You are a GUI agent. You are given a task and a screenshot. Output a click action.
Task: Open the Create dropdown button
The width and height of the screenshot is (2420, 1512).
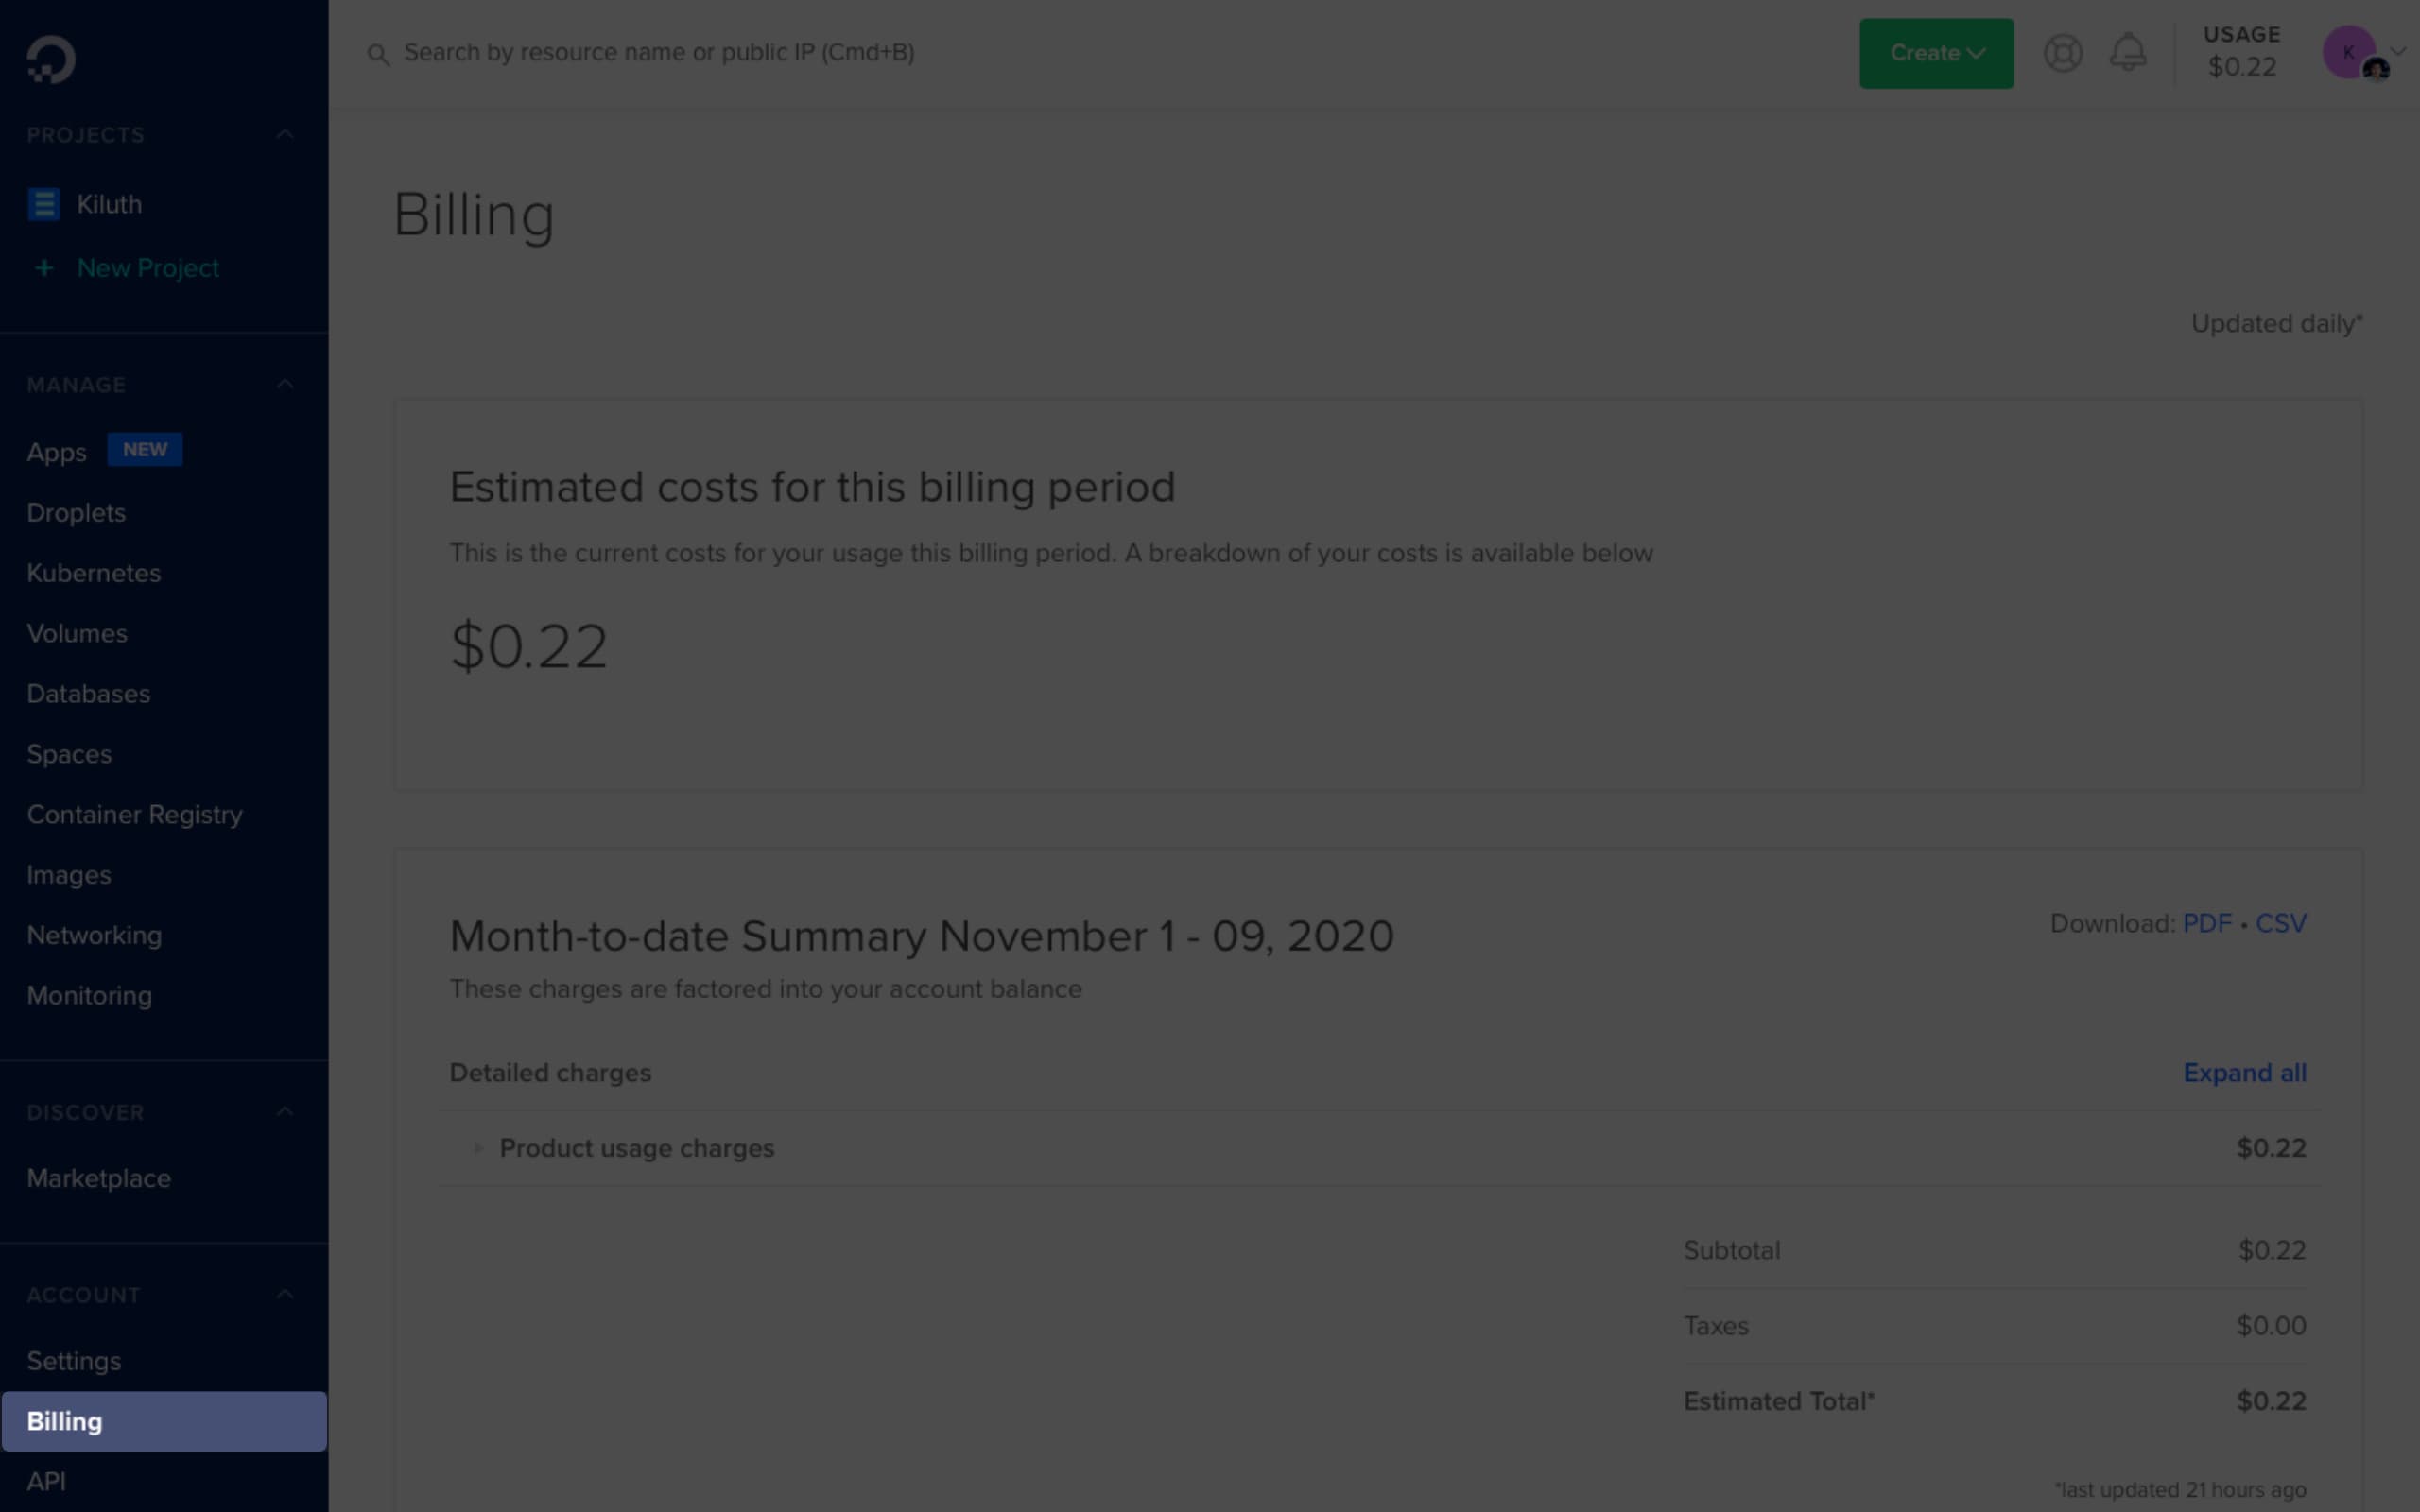[x=1936, y=53]
